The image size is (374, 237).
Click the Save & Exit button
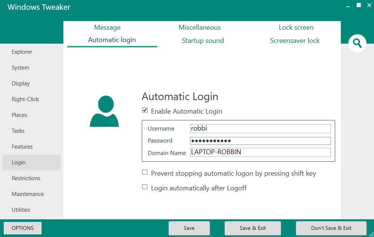tap(253, 228)
